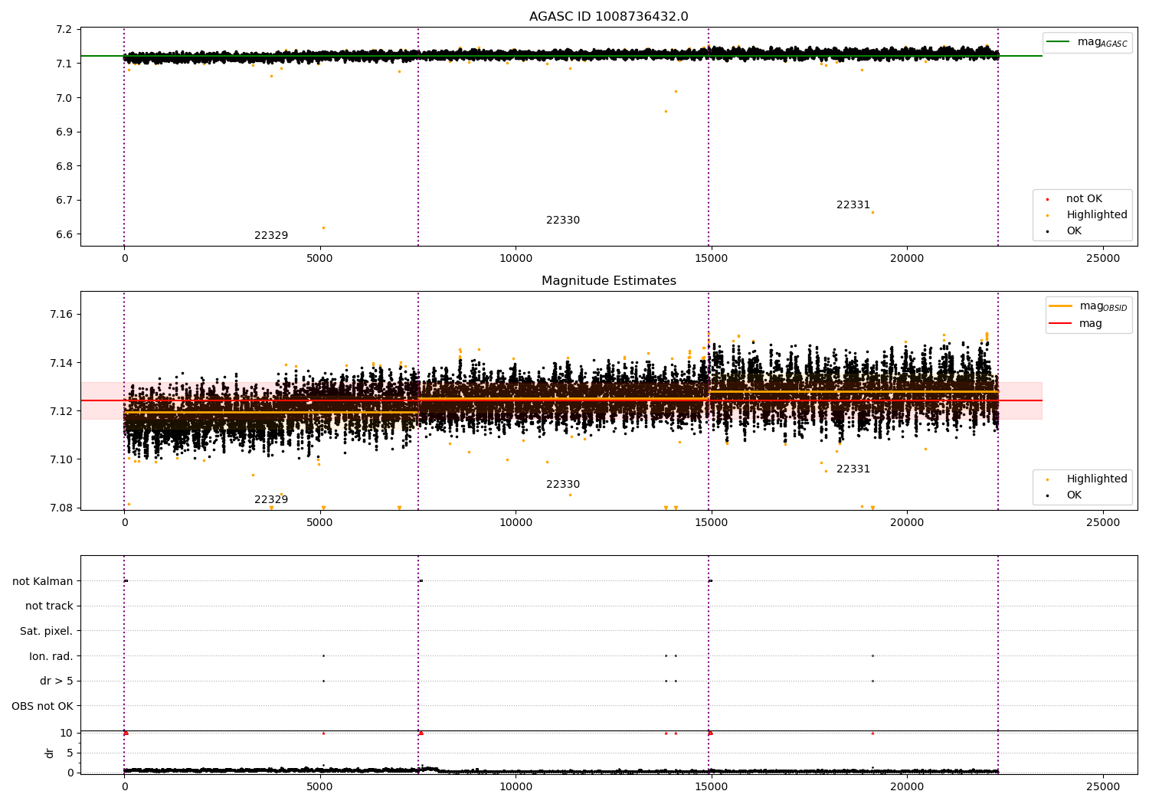The width and height of the screenshot is (1149, 804).
Task: Click the 6.7 y-axis tick label
Action: coord(64,201)
